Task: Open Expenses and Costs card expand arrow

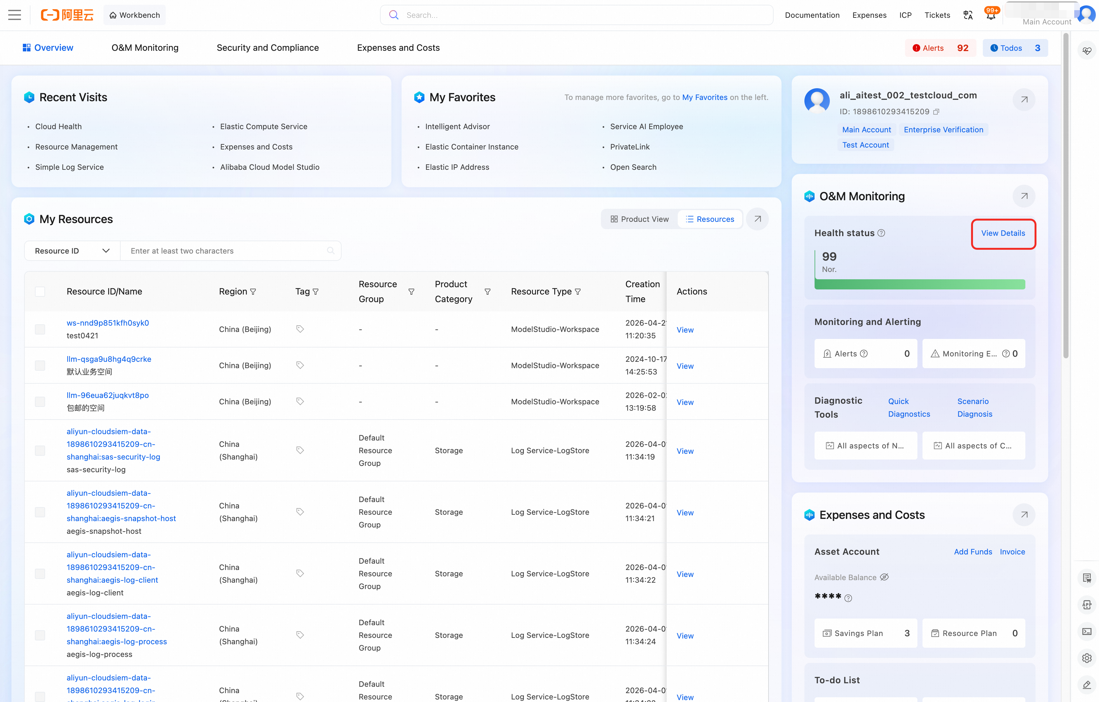Action: coord(1024,514)
